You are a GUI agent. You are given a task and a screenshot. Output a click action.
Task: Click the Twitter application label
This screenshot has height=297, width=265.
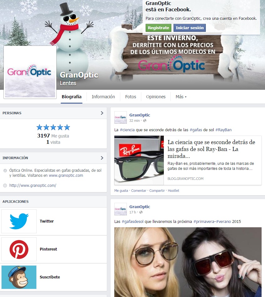tap(47, 221)
